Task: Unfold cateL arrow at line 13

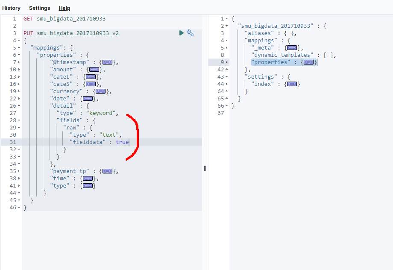Action: click(x=19, y=77)
